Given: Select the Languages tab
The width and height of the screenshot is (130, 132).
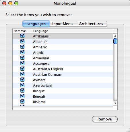Looking at the screenshot, I should [36, 24].
